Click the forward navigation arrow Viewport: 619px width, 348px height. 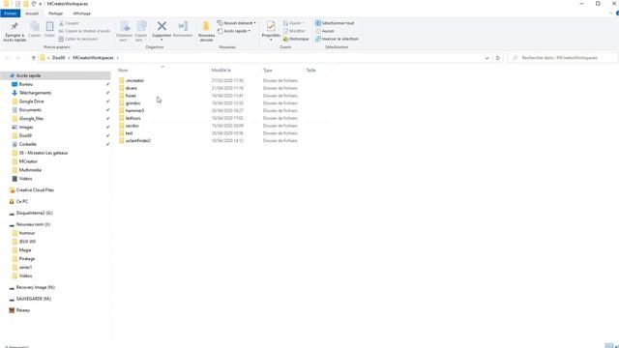[x=17, y=58]
